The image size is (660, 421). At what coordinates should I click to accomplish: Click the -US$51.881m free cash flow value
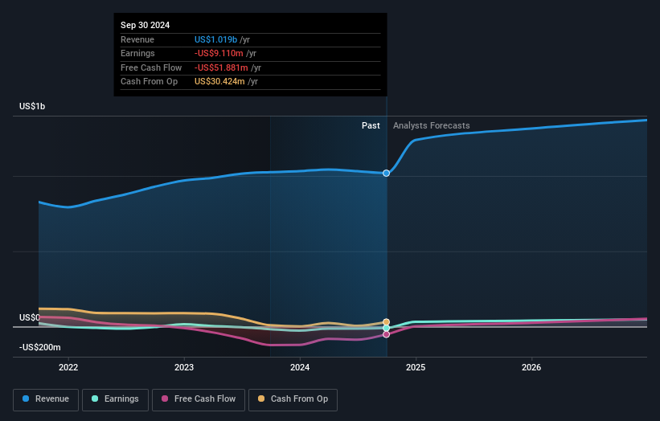tap(221, 67)
